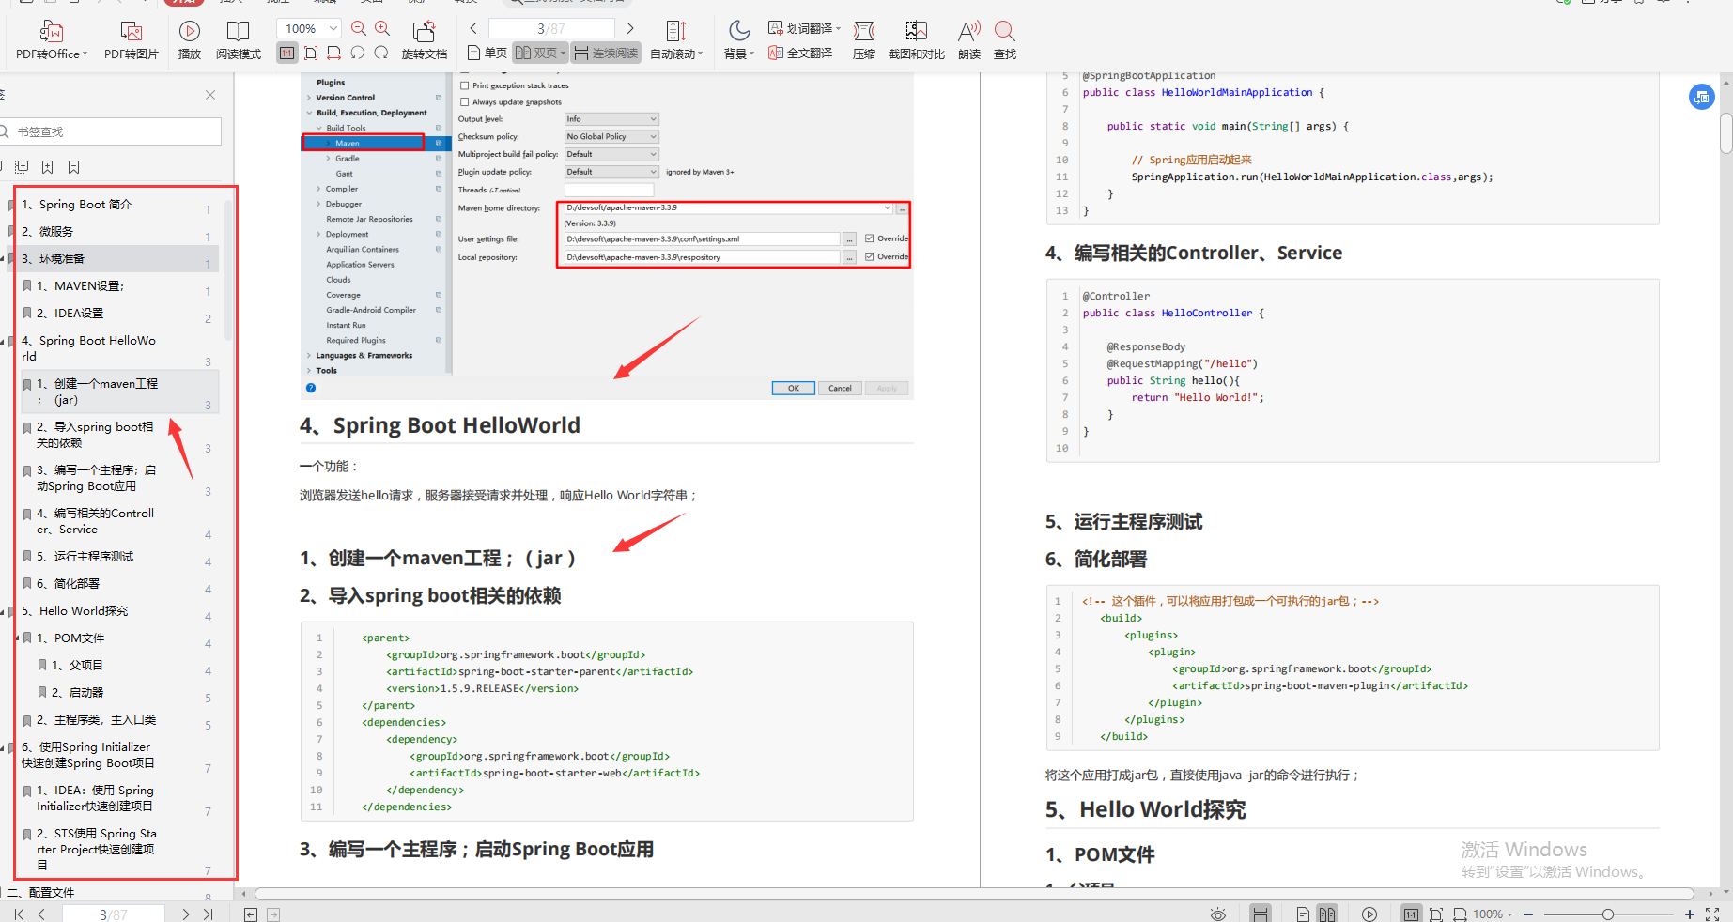Click the horizontal scrollbar below document
Image resolution: width=1733 pixels, height=922 pixels.
[x=974, y=894]
